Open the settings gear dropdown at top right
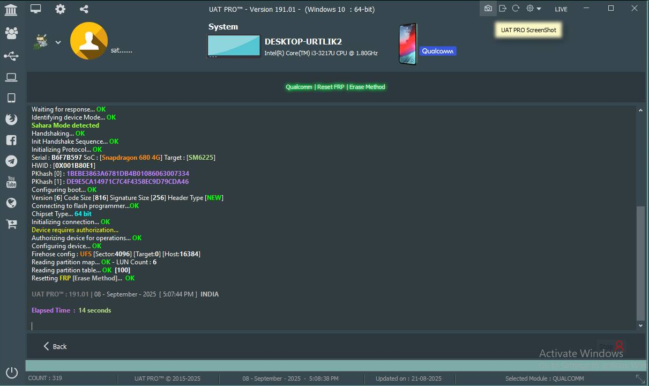 (x=533, y=9)
